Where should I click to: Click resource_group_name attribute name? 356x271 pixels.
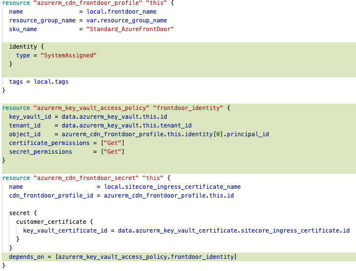(42, 20)
